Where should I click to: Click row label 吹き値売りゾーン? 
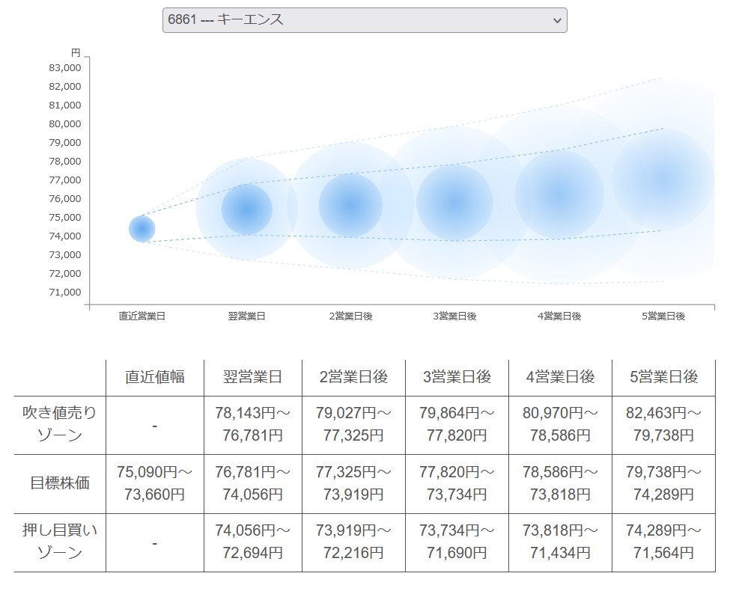(60, 423)
